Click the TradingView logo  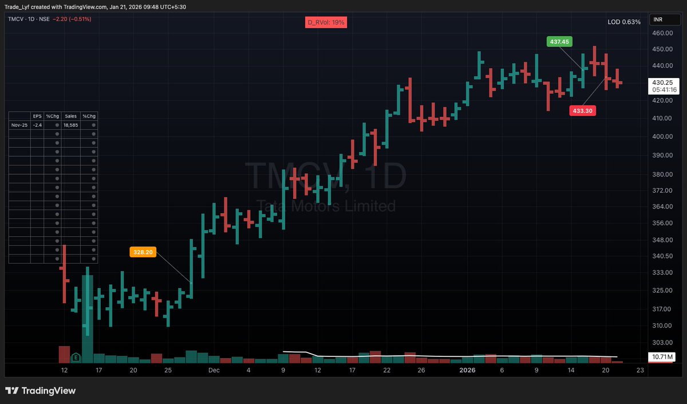[x=41, y=391]
